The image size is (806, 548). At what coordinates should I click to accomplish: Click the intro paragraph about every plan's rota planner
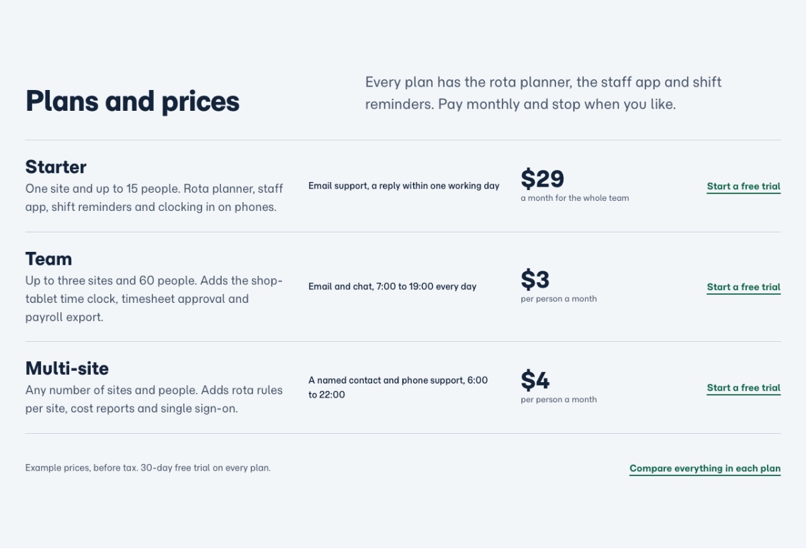(x=543, y=93)
